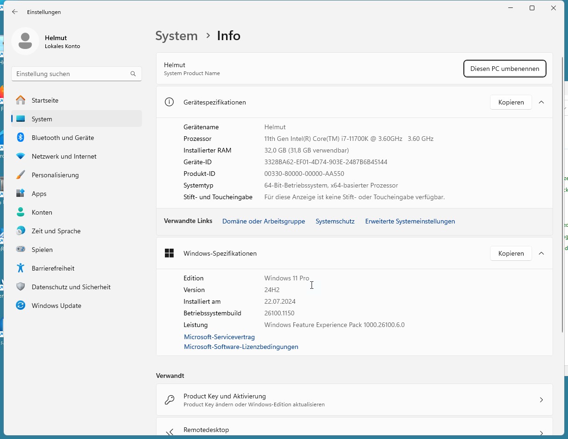Open Personalisierung settings page
The width and height of the screenshot is (568, 439).
(77, 175)
